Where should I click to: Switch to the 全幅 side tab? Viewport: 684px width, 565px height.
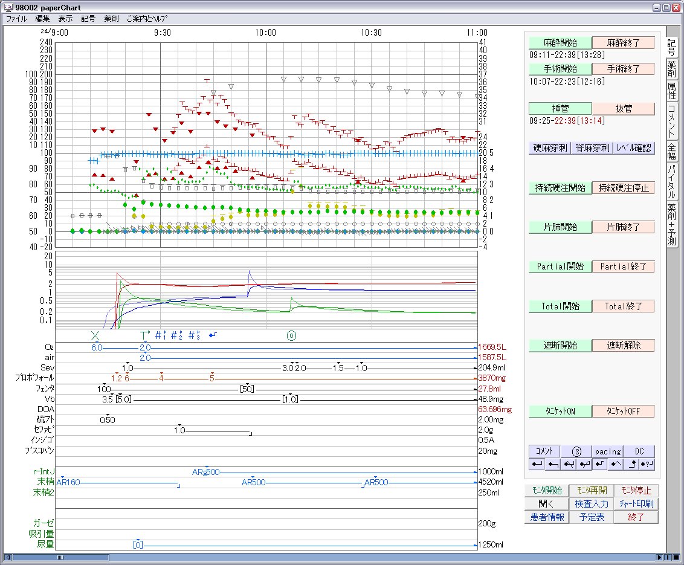coord(672,150)
